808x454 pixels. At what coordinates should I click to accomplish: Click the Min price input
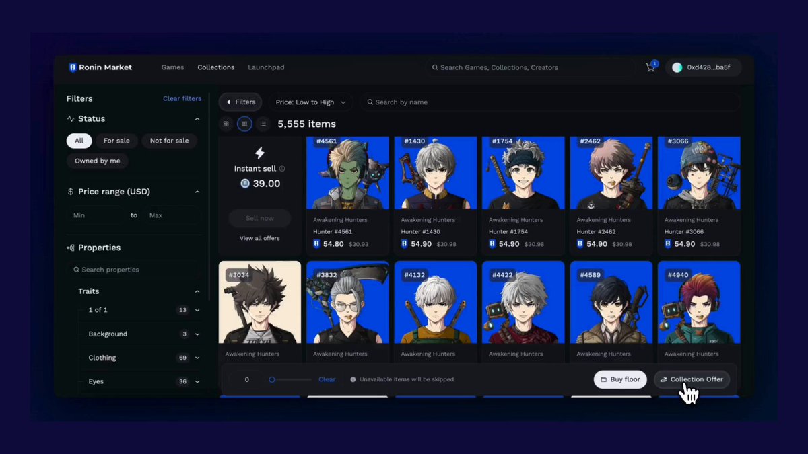96,215
